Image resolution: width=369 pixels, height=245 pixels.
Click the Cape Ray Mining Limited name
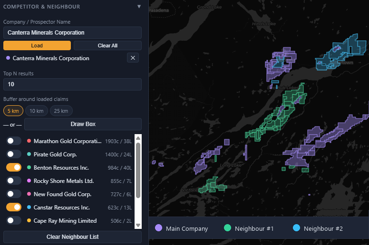tap(65, 221)
